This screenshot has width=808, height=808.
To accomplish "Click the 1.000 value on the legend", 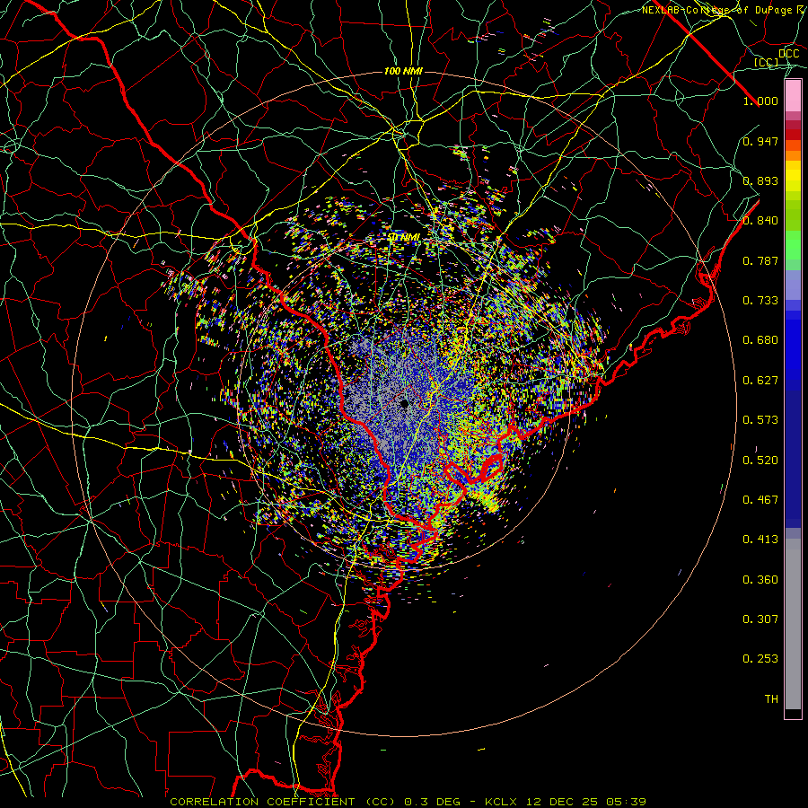I will click(760, 101).
